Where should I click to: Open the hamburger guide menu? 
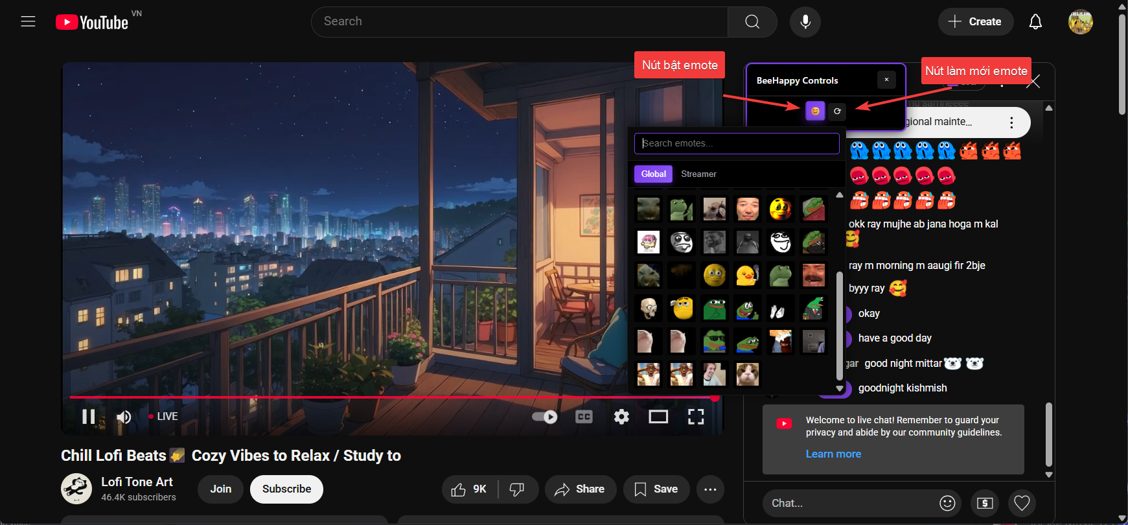28,22
